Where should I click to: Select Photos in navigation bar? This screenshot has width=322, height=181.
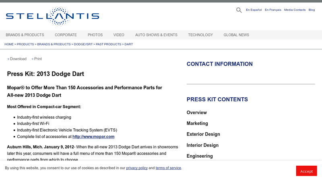click(95, 35)
